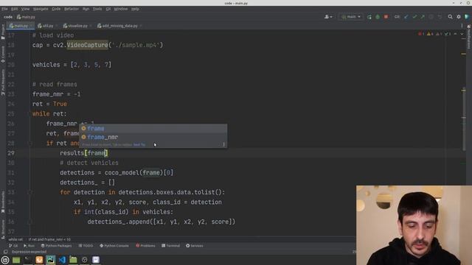Open the Edit menu
The width and height of the screenshot is (472, 265).
14,9
